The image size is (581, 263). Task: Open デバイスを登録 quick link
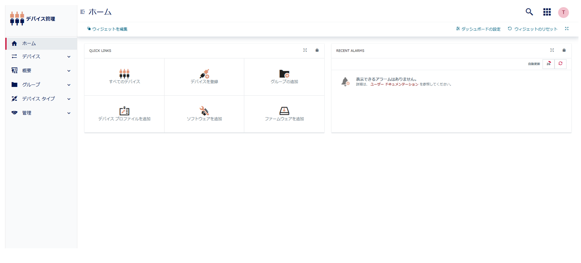pyautogui.click(x=204, y=77)
